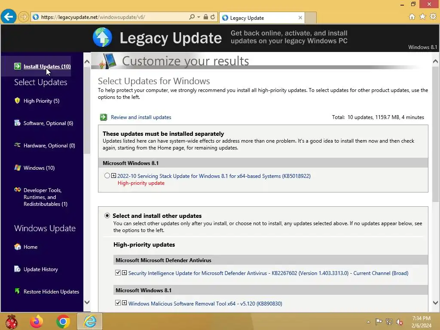The image size is (440, 330).
Task: Click the lock security icon in address bar
Action: 206,17
